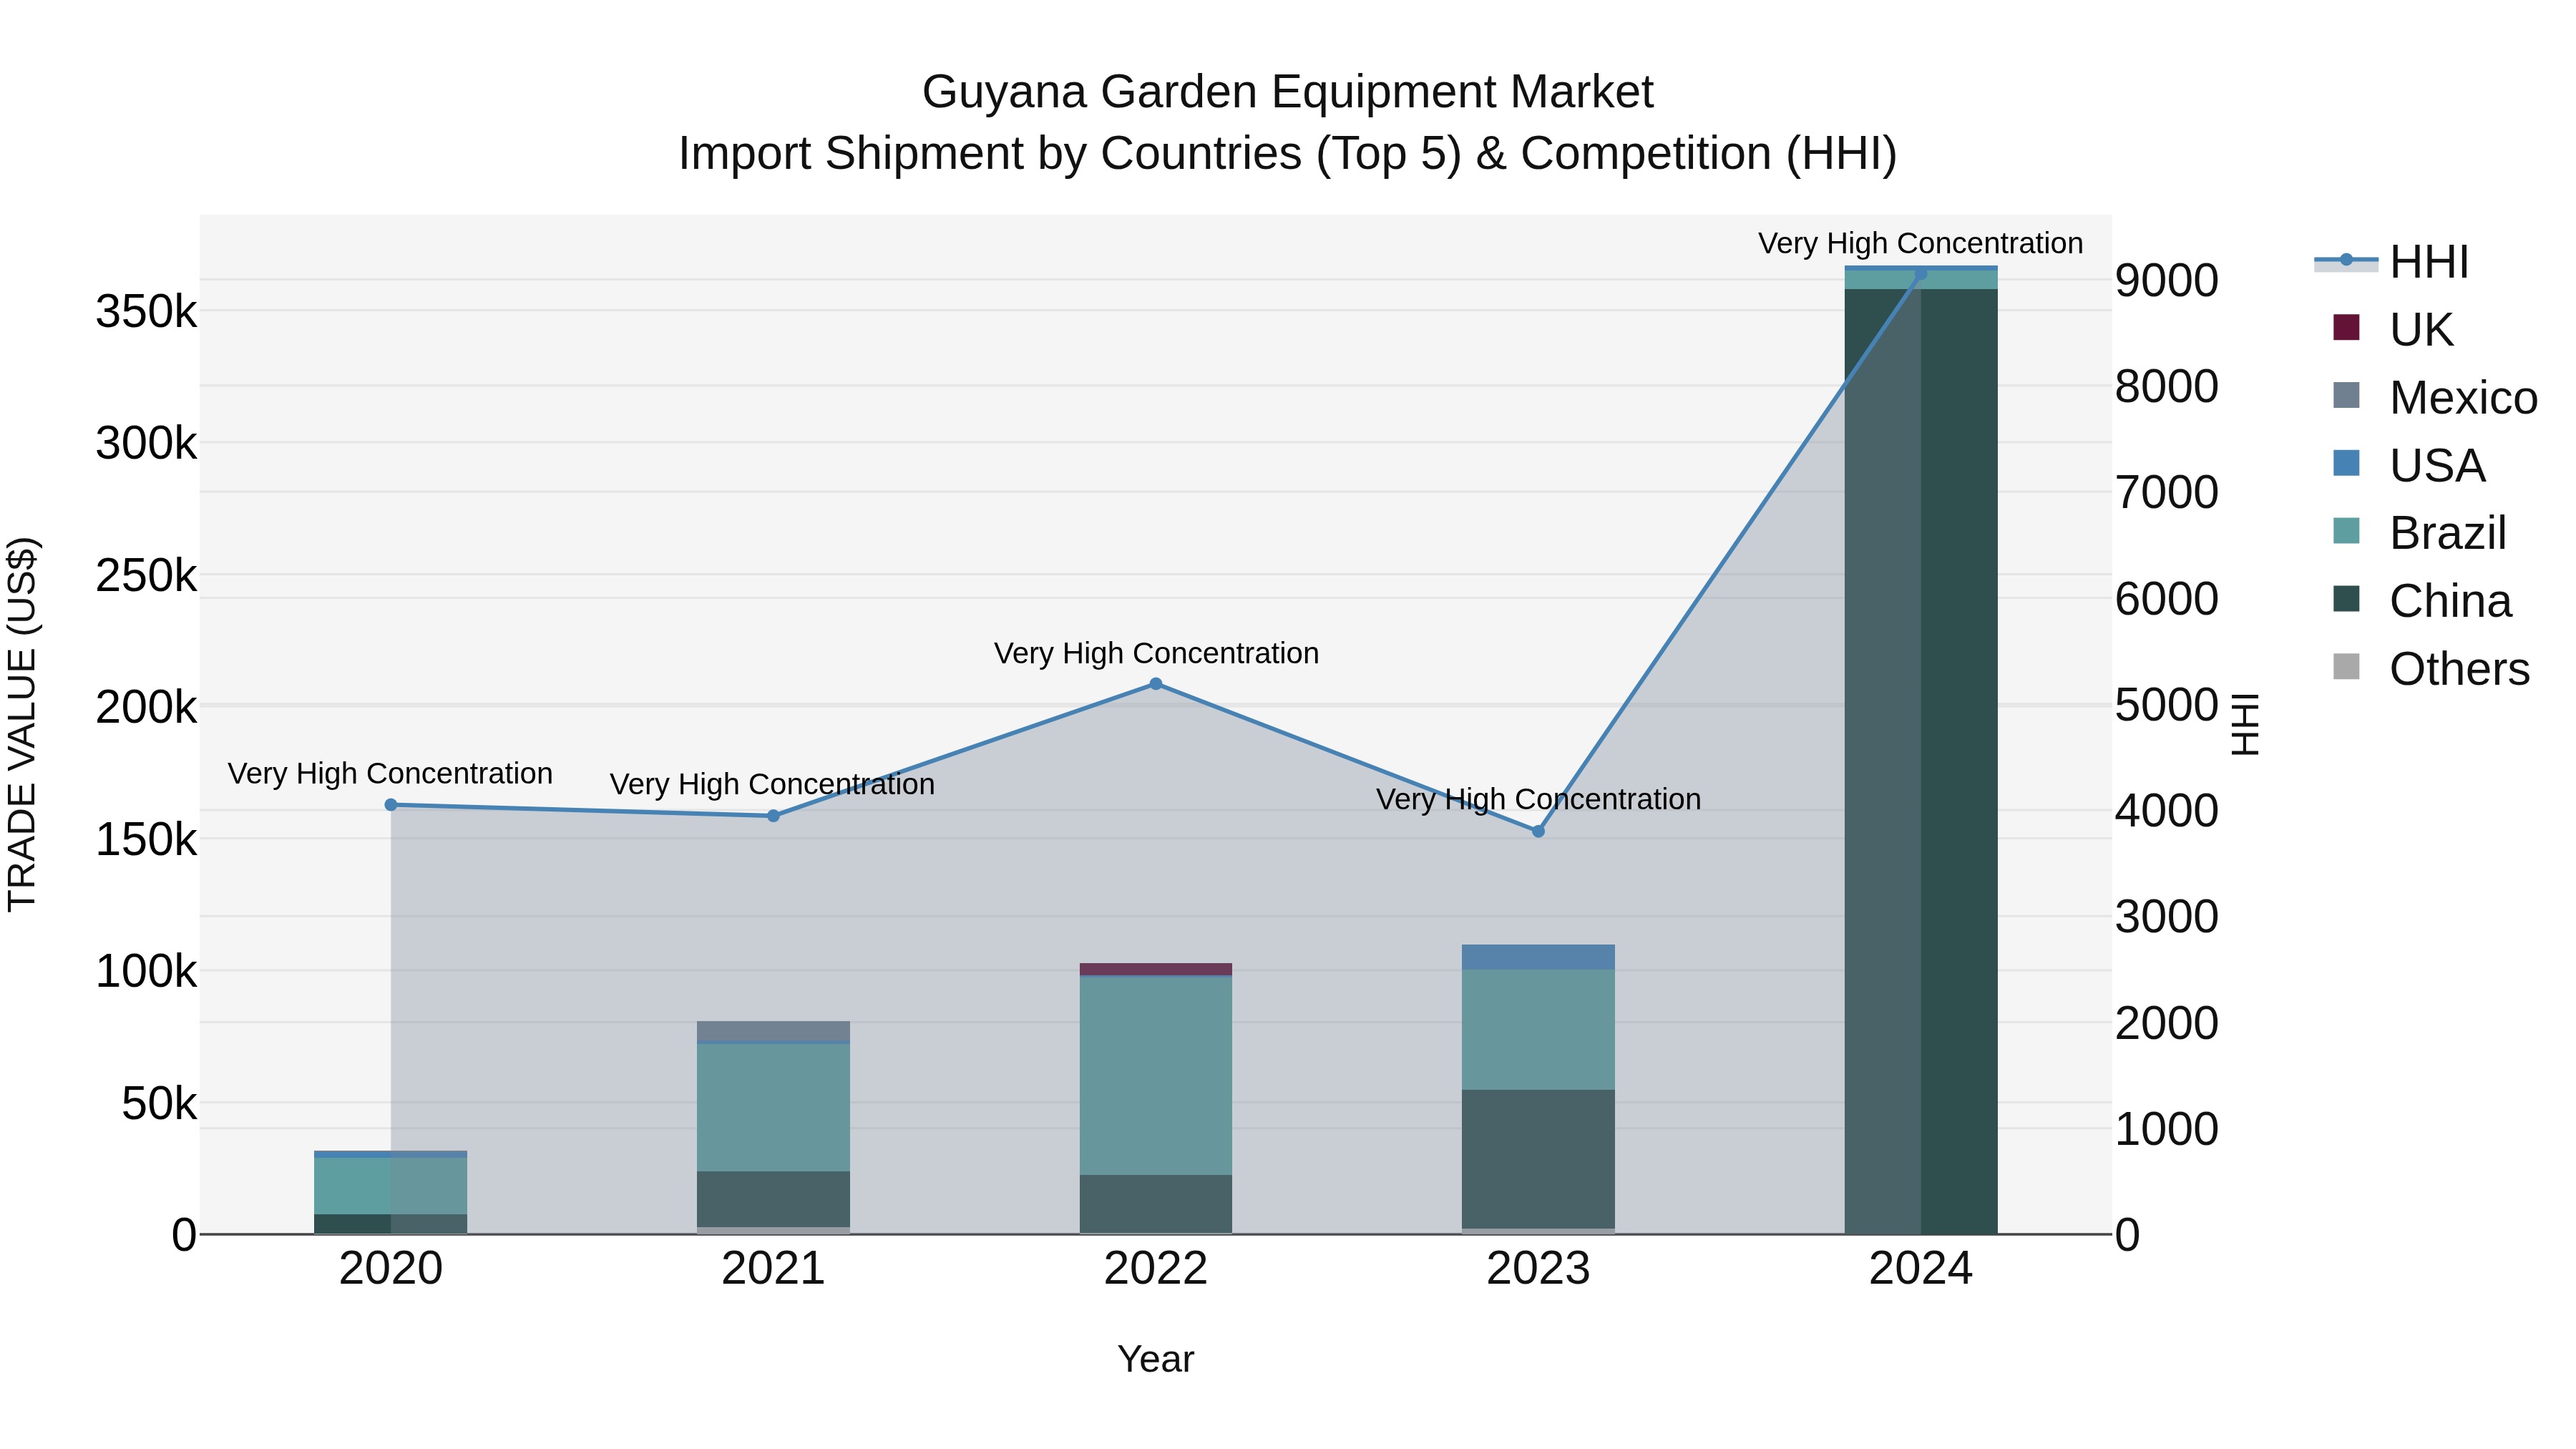The image size is (2576, 1449).
Task: Click the 50k tick on trade value axis
Action: (x=159, y=1104)
